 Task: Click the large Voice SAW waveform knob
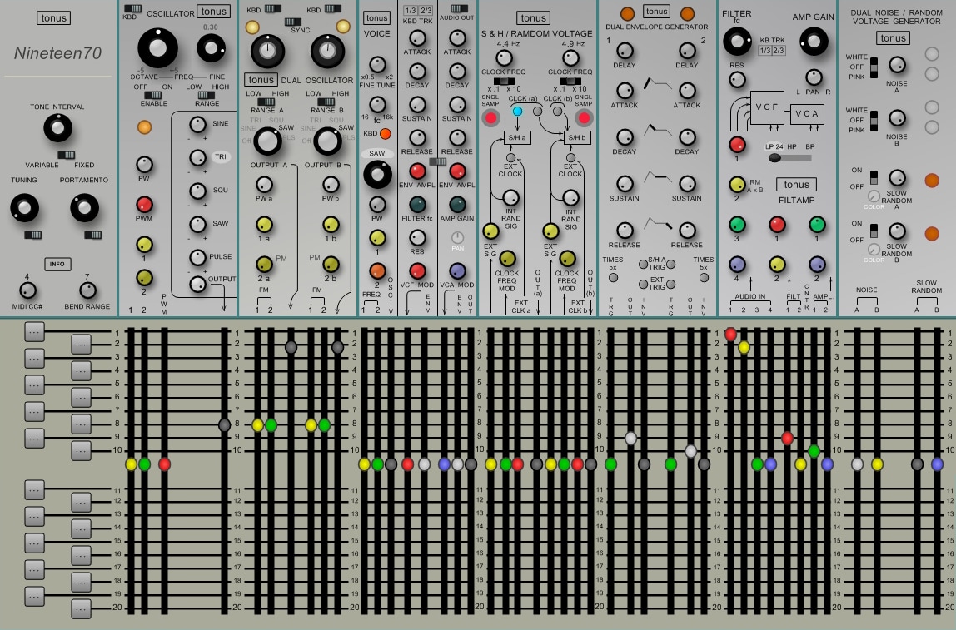(377, 175)
